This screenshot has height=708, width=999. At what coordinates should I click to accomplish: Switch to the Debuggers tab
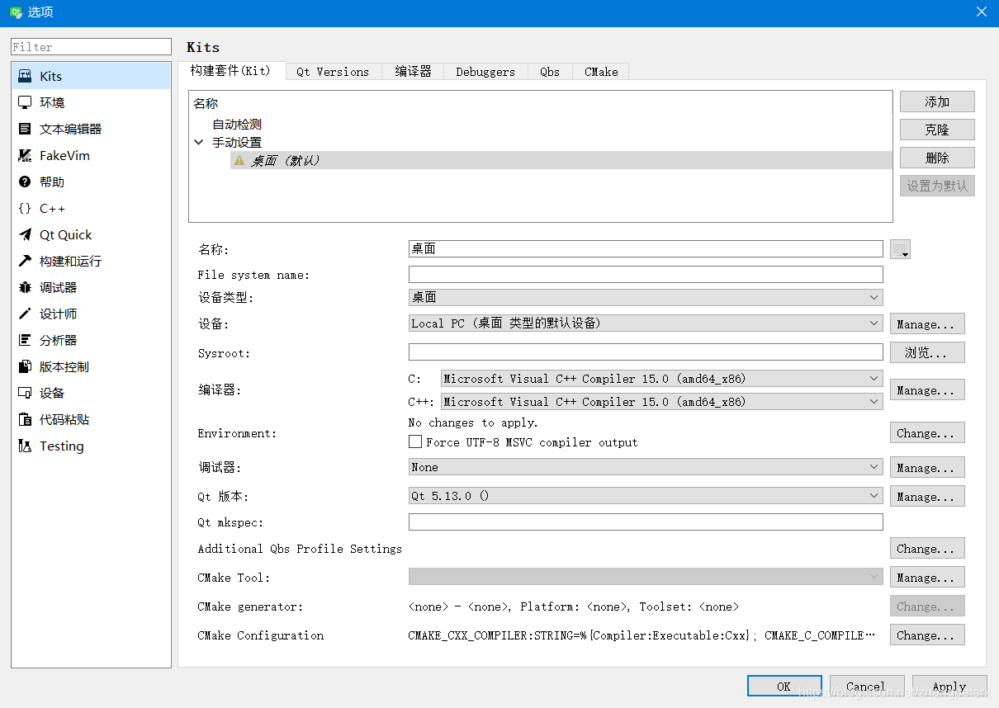coord(485,72)
